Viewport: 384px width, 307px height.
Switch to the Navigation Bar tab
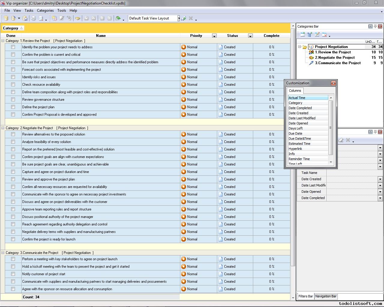325,296
